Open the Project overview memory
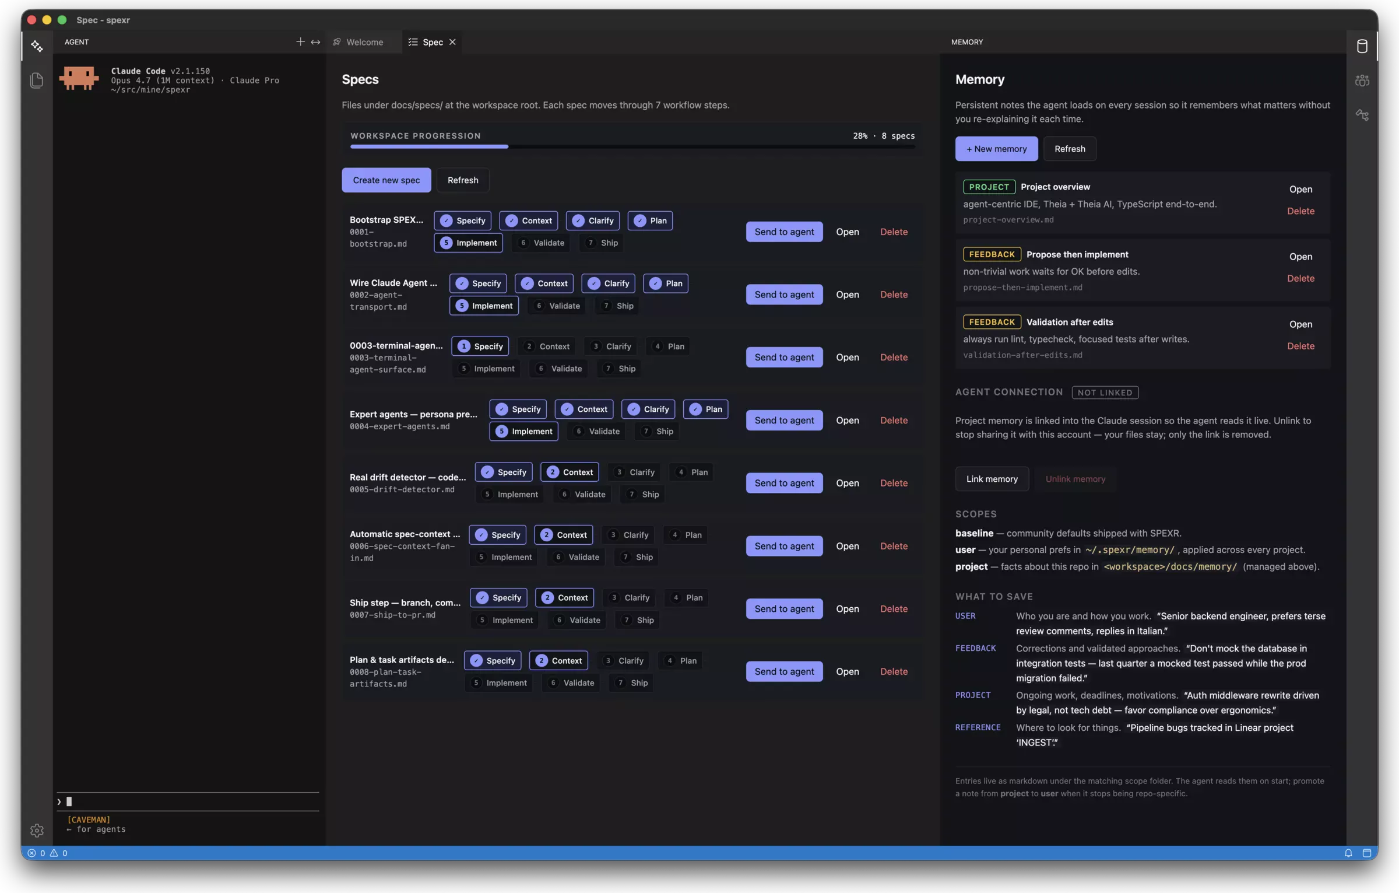The width and height of the screenshot is (1399, 893). click(1300, 189)
